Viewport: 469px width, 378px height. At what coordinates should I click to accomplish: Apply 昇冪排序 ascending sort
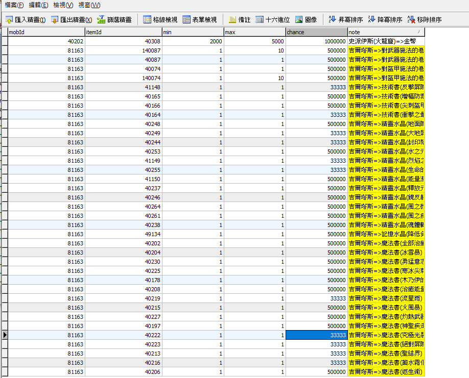pyautogui.click(x=345, y=20)
